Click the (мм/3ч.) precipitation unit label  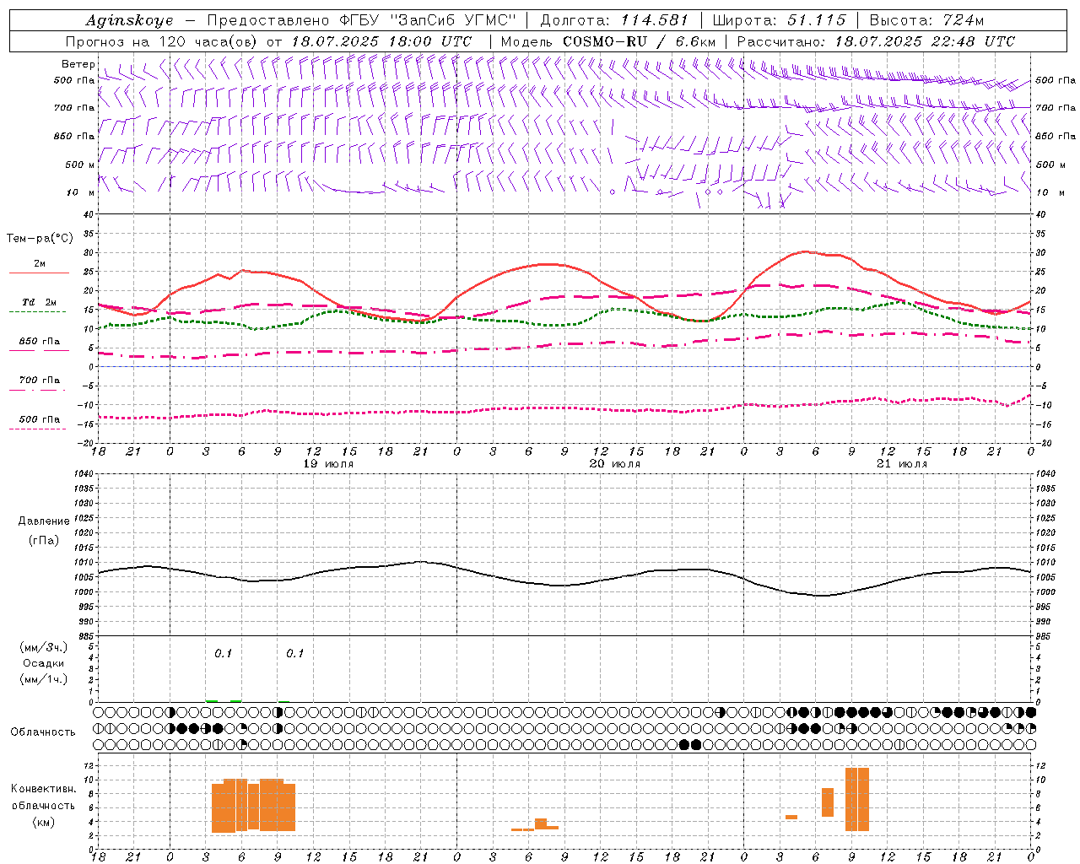44,647
